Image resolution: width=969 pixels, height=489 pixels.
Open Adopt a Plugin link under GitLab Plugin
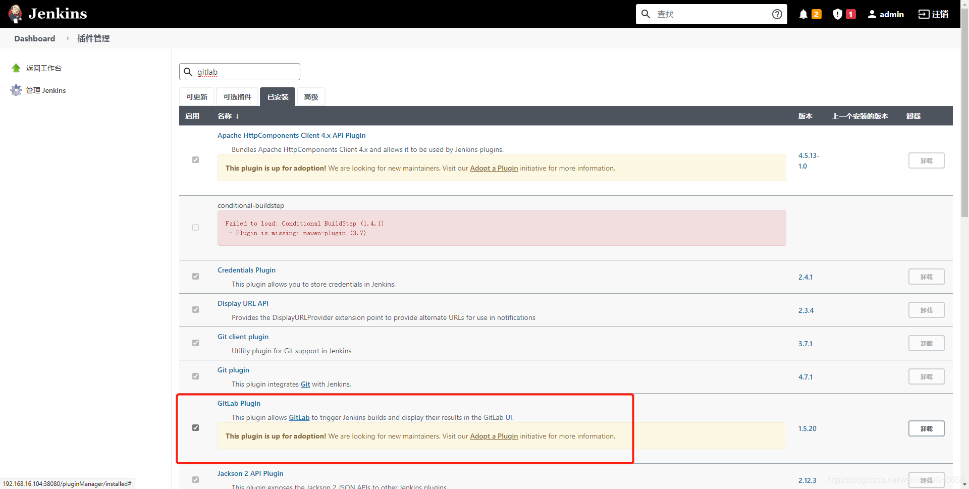tap(494, 436)
